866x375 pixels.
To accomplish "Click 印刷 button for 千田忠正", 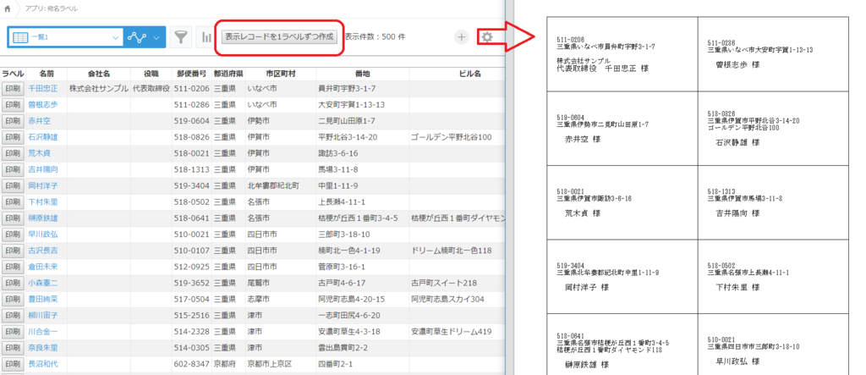I will pos(13,89).
